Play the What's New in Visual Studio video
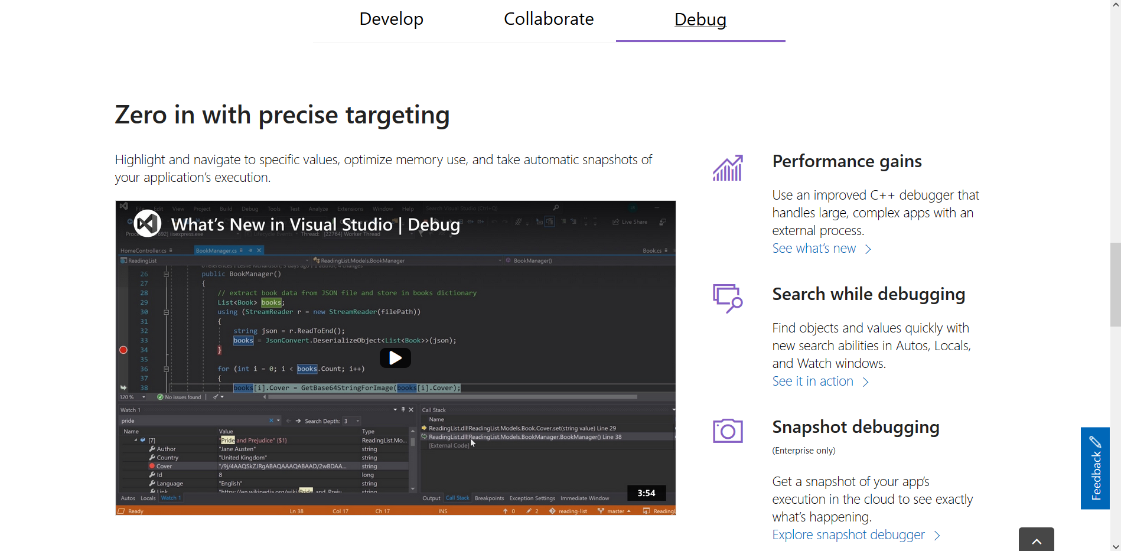 395,358
